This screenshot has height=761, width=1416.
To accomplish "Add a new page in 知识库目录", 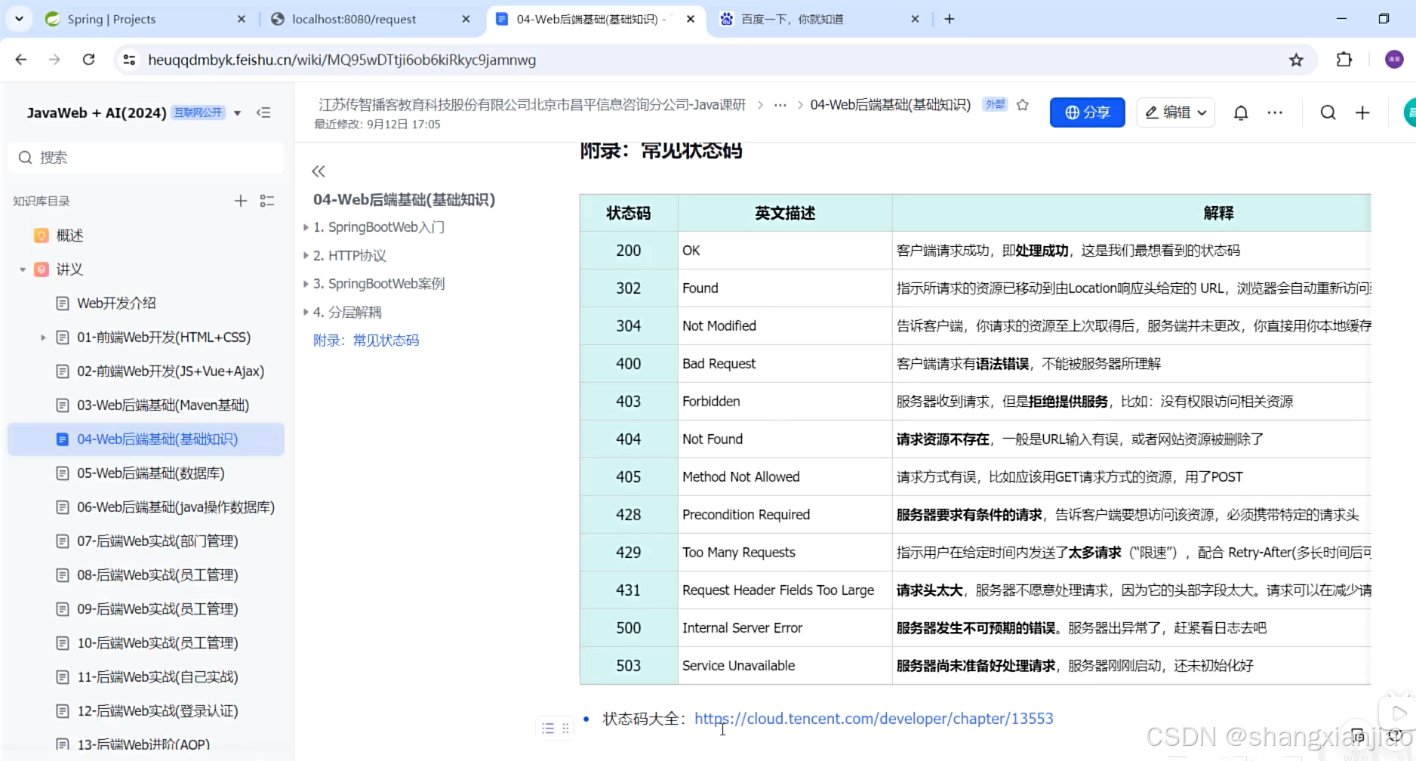I will tap(240, 201).
